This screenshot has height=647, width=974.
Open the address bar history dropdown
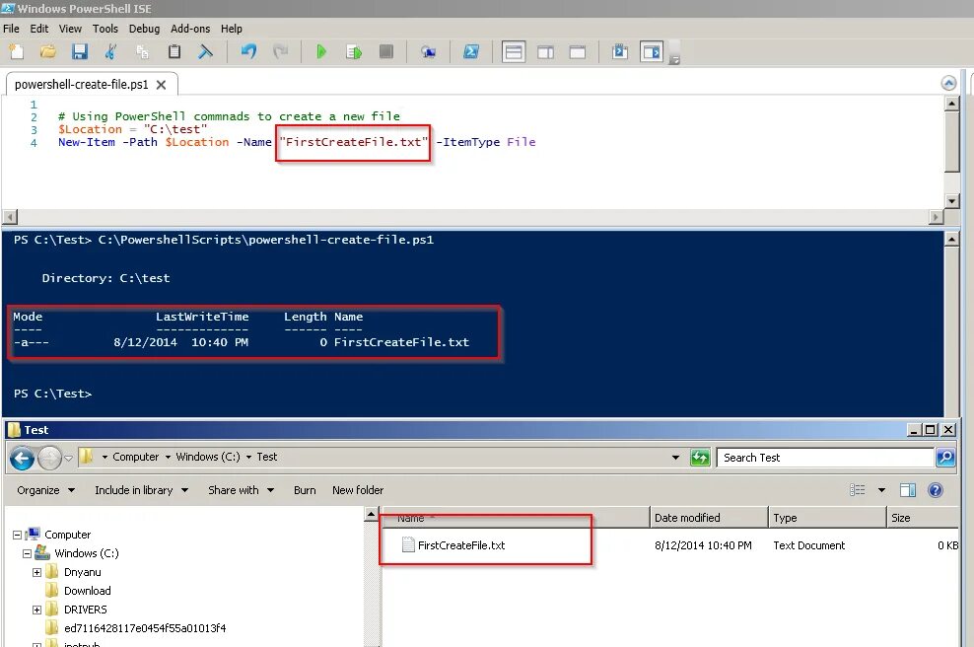[x=675, y=458]
